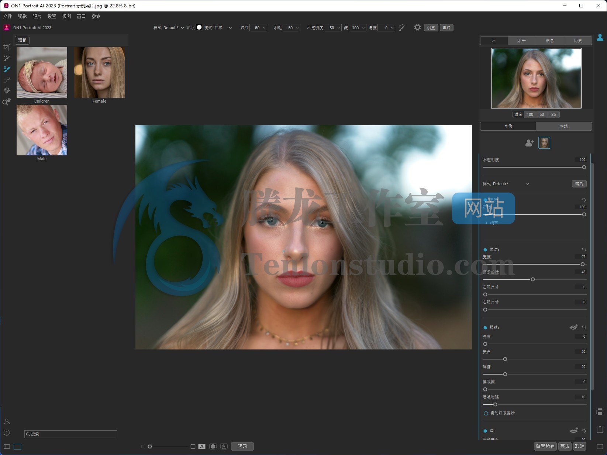
Task: Open the 视图 menu
Action: coord(66,16)
